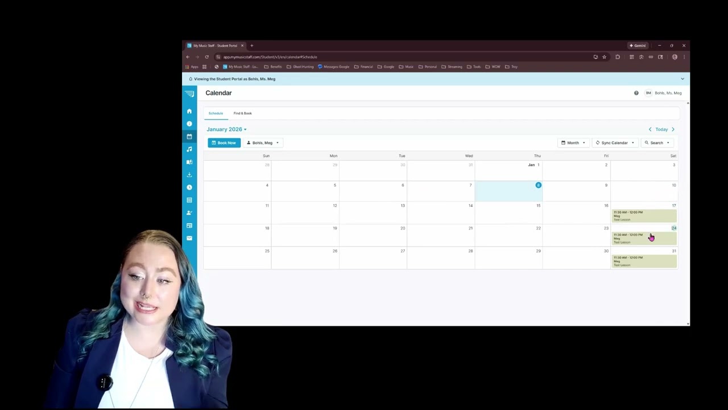This screenshot has width=728, height=410.
Task: Open the person checkmark icon in the sidebar
Action: click(189, 212)
